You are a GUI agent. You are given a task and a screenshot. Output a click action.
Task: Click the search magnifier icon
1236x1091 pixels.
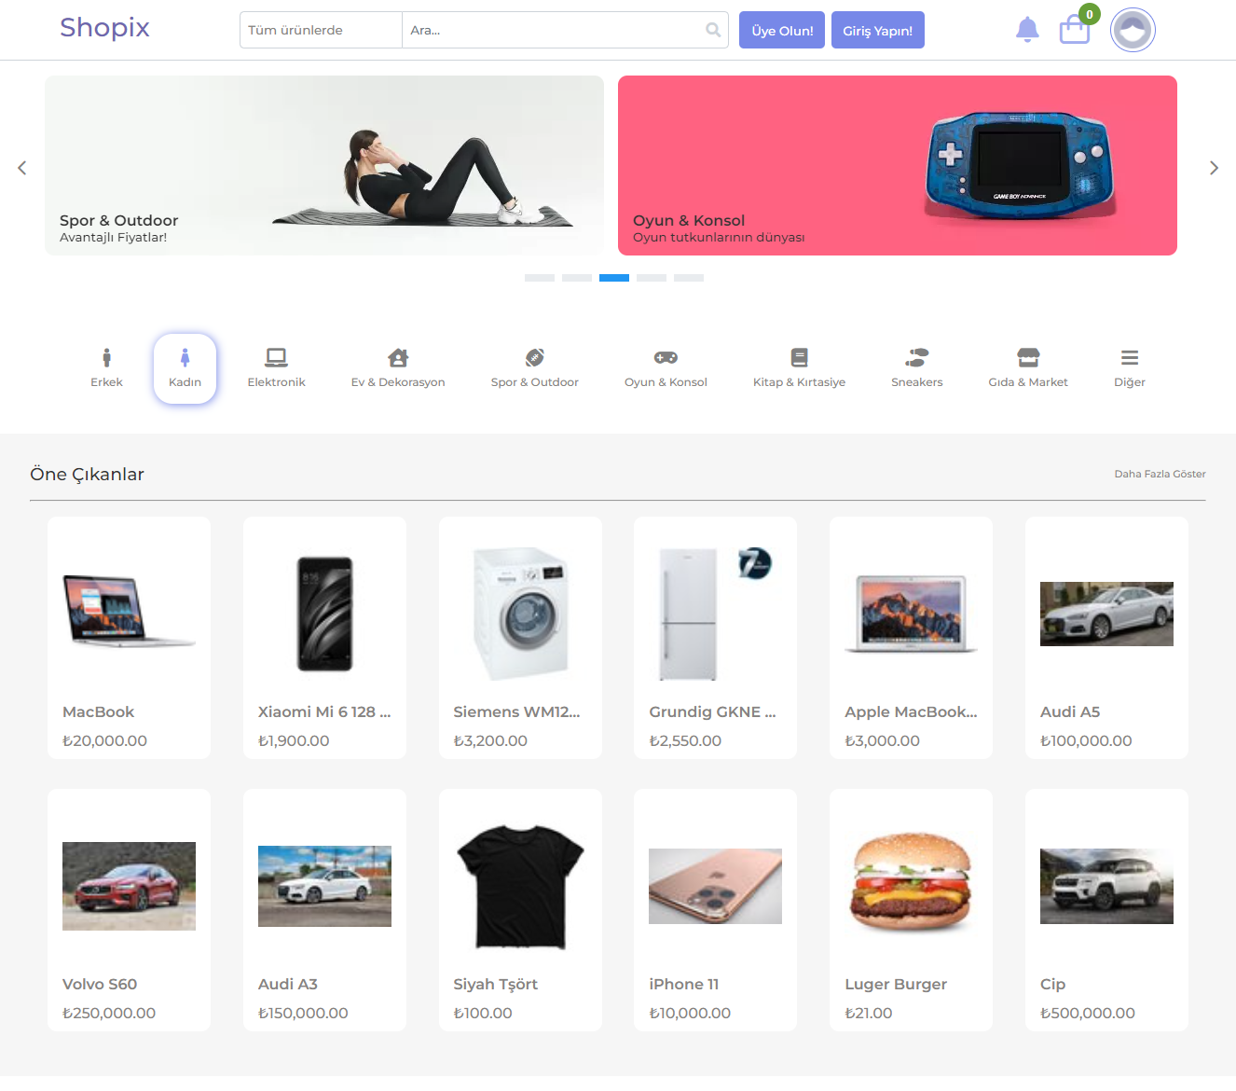pyautogui.click(x=713, y=30)
